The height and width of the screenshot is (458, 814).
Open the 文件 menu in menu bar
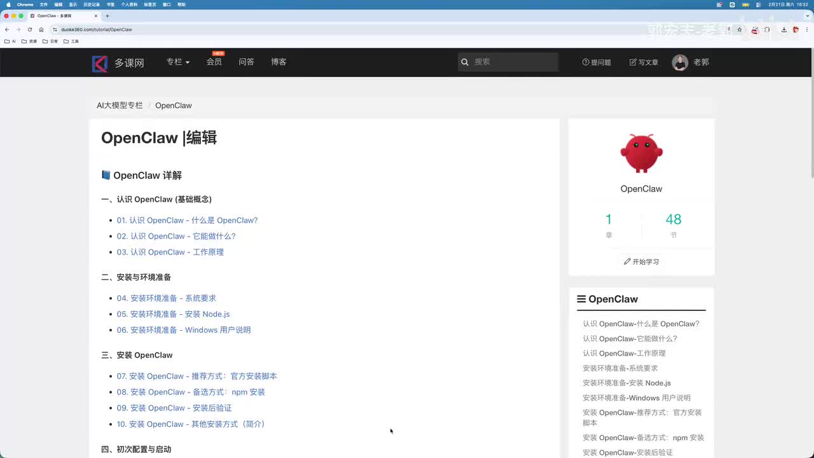[x=44, y=4]
